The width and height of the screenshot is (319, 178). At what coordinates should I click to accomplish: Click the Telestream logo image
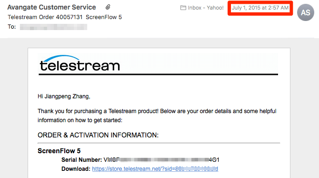(80, 63)
